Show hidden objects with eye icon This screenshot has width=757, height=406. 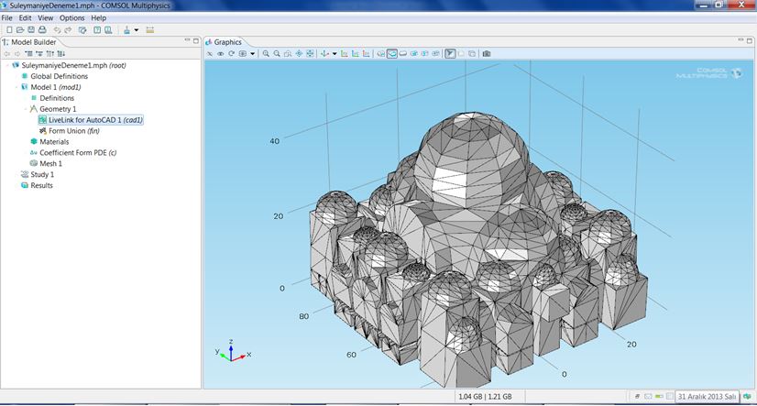pos(220,53)
